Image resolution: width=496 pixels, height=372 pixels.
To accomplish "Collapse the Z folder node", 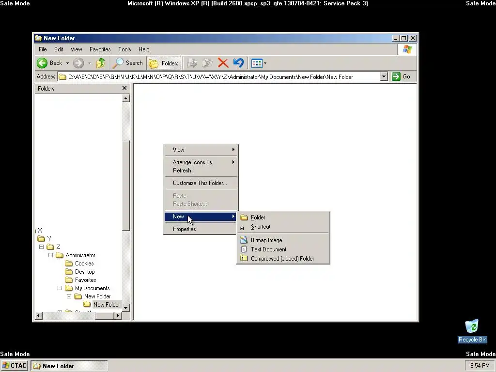I will click(x=42, y=247).
